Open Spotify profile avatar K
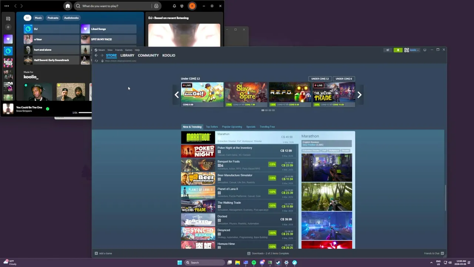The image size is (474, 267). pos(192,6)
